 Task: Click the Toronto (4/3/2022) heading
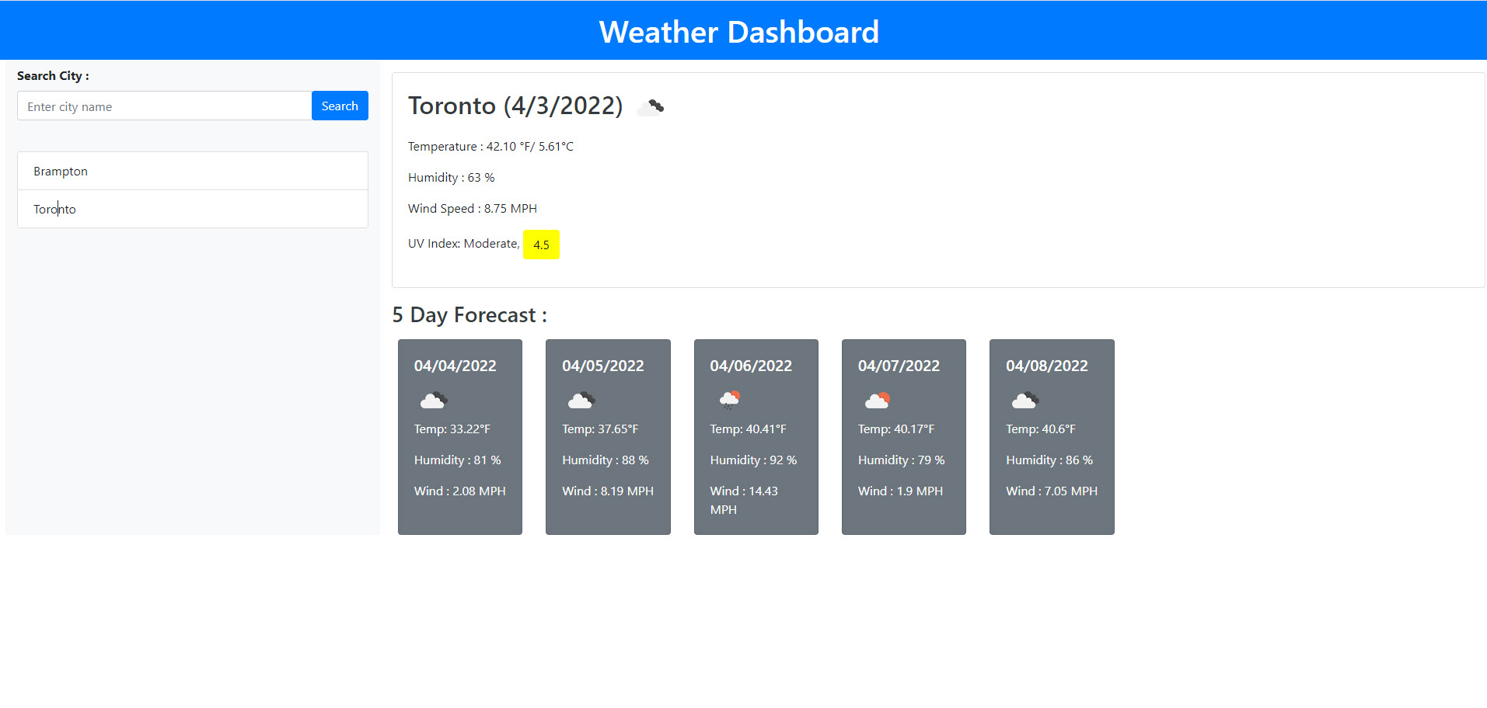click(x=515, y=106)
